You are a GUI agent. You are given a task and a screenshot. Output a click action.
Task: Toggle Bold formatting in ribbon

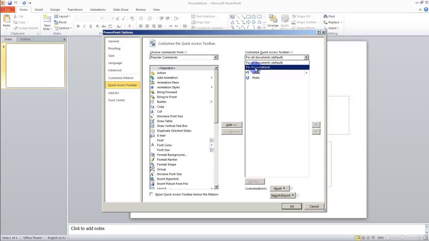pos(78,26)
